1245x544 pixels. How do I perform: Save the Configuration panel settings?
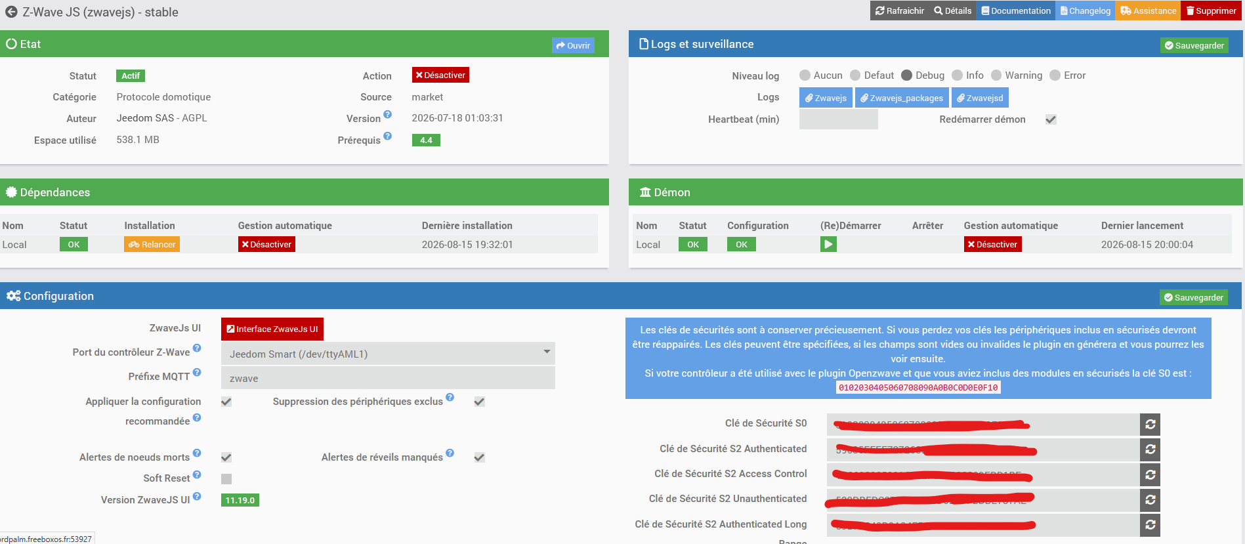pos(1194,297)
